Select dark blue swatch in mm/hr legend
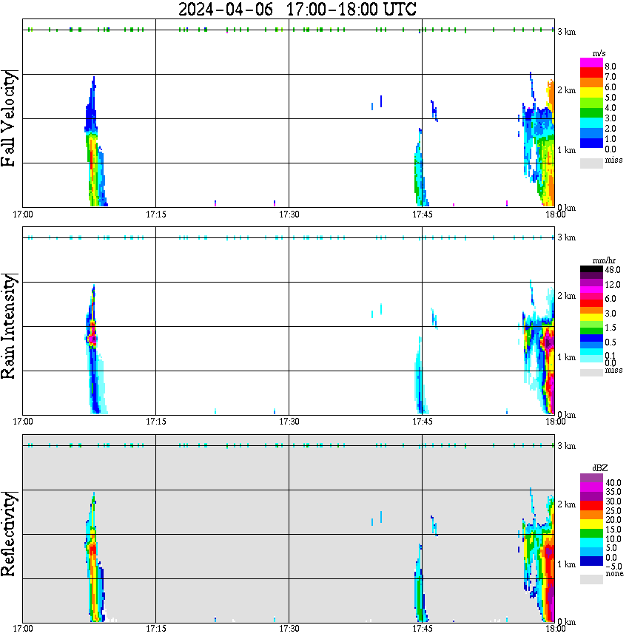This screenshot has height=642, width=629. pos(591,338)
